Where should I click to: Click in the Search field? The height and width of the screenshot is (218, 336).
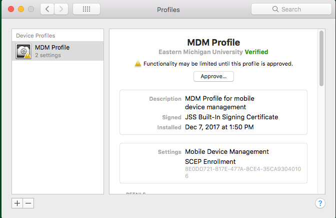coord(291,9)
